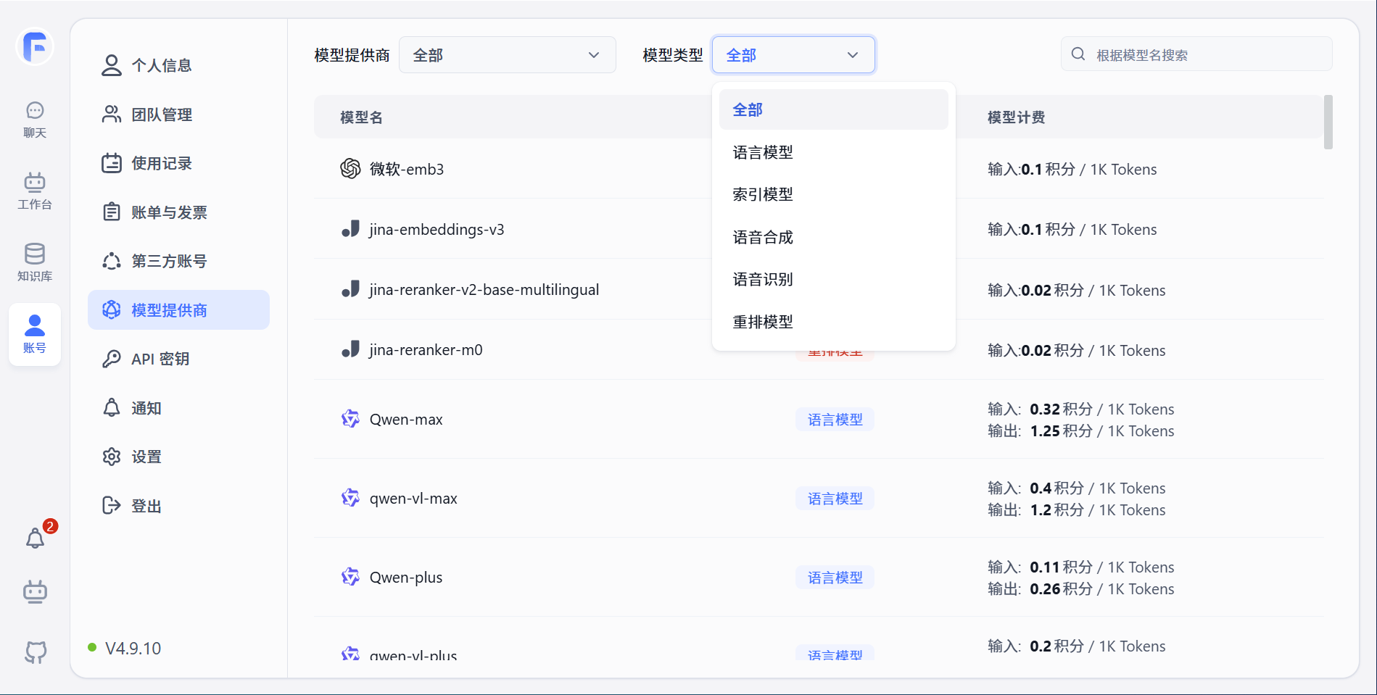Click the team icon beside 团队管理
1377x695 pixels.
111,115
